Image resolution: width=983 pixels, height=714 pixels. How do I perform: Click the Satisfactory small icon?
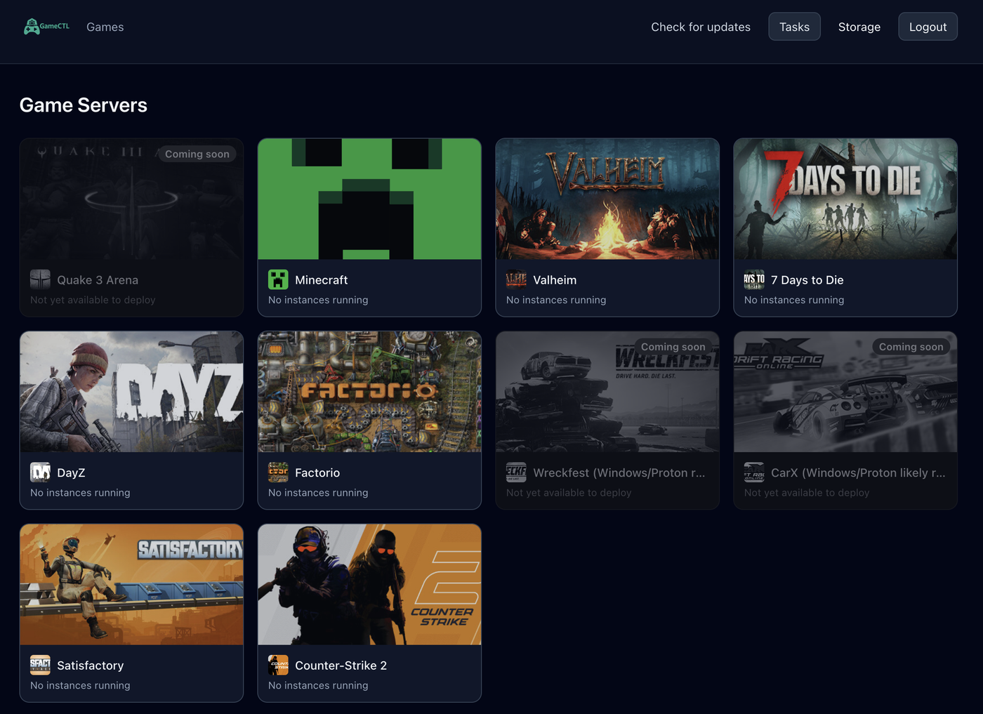coord(40,665)
